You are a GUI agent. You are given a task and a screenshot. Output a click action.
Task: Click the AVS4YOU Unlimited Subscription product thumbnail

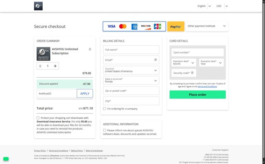pyautogui.click(x=43, y=54)
